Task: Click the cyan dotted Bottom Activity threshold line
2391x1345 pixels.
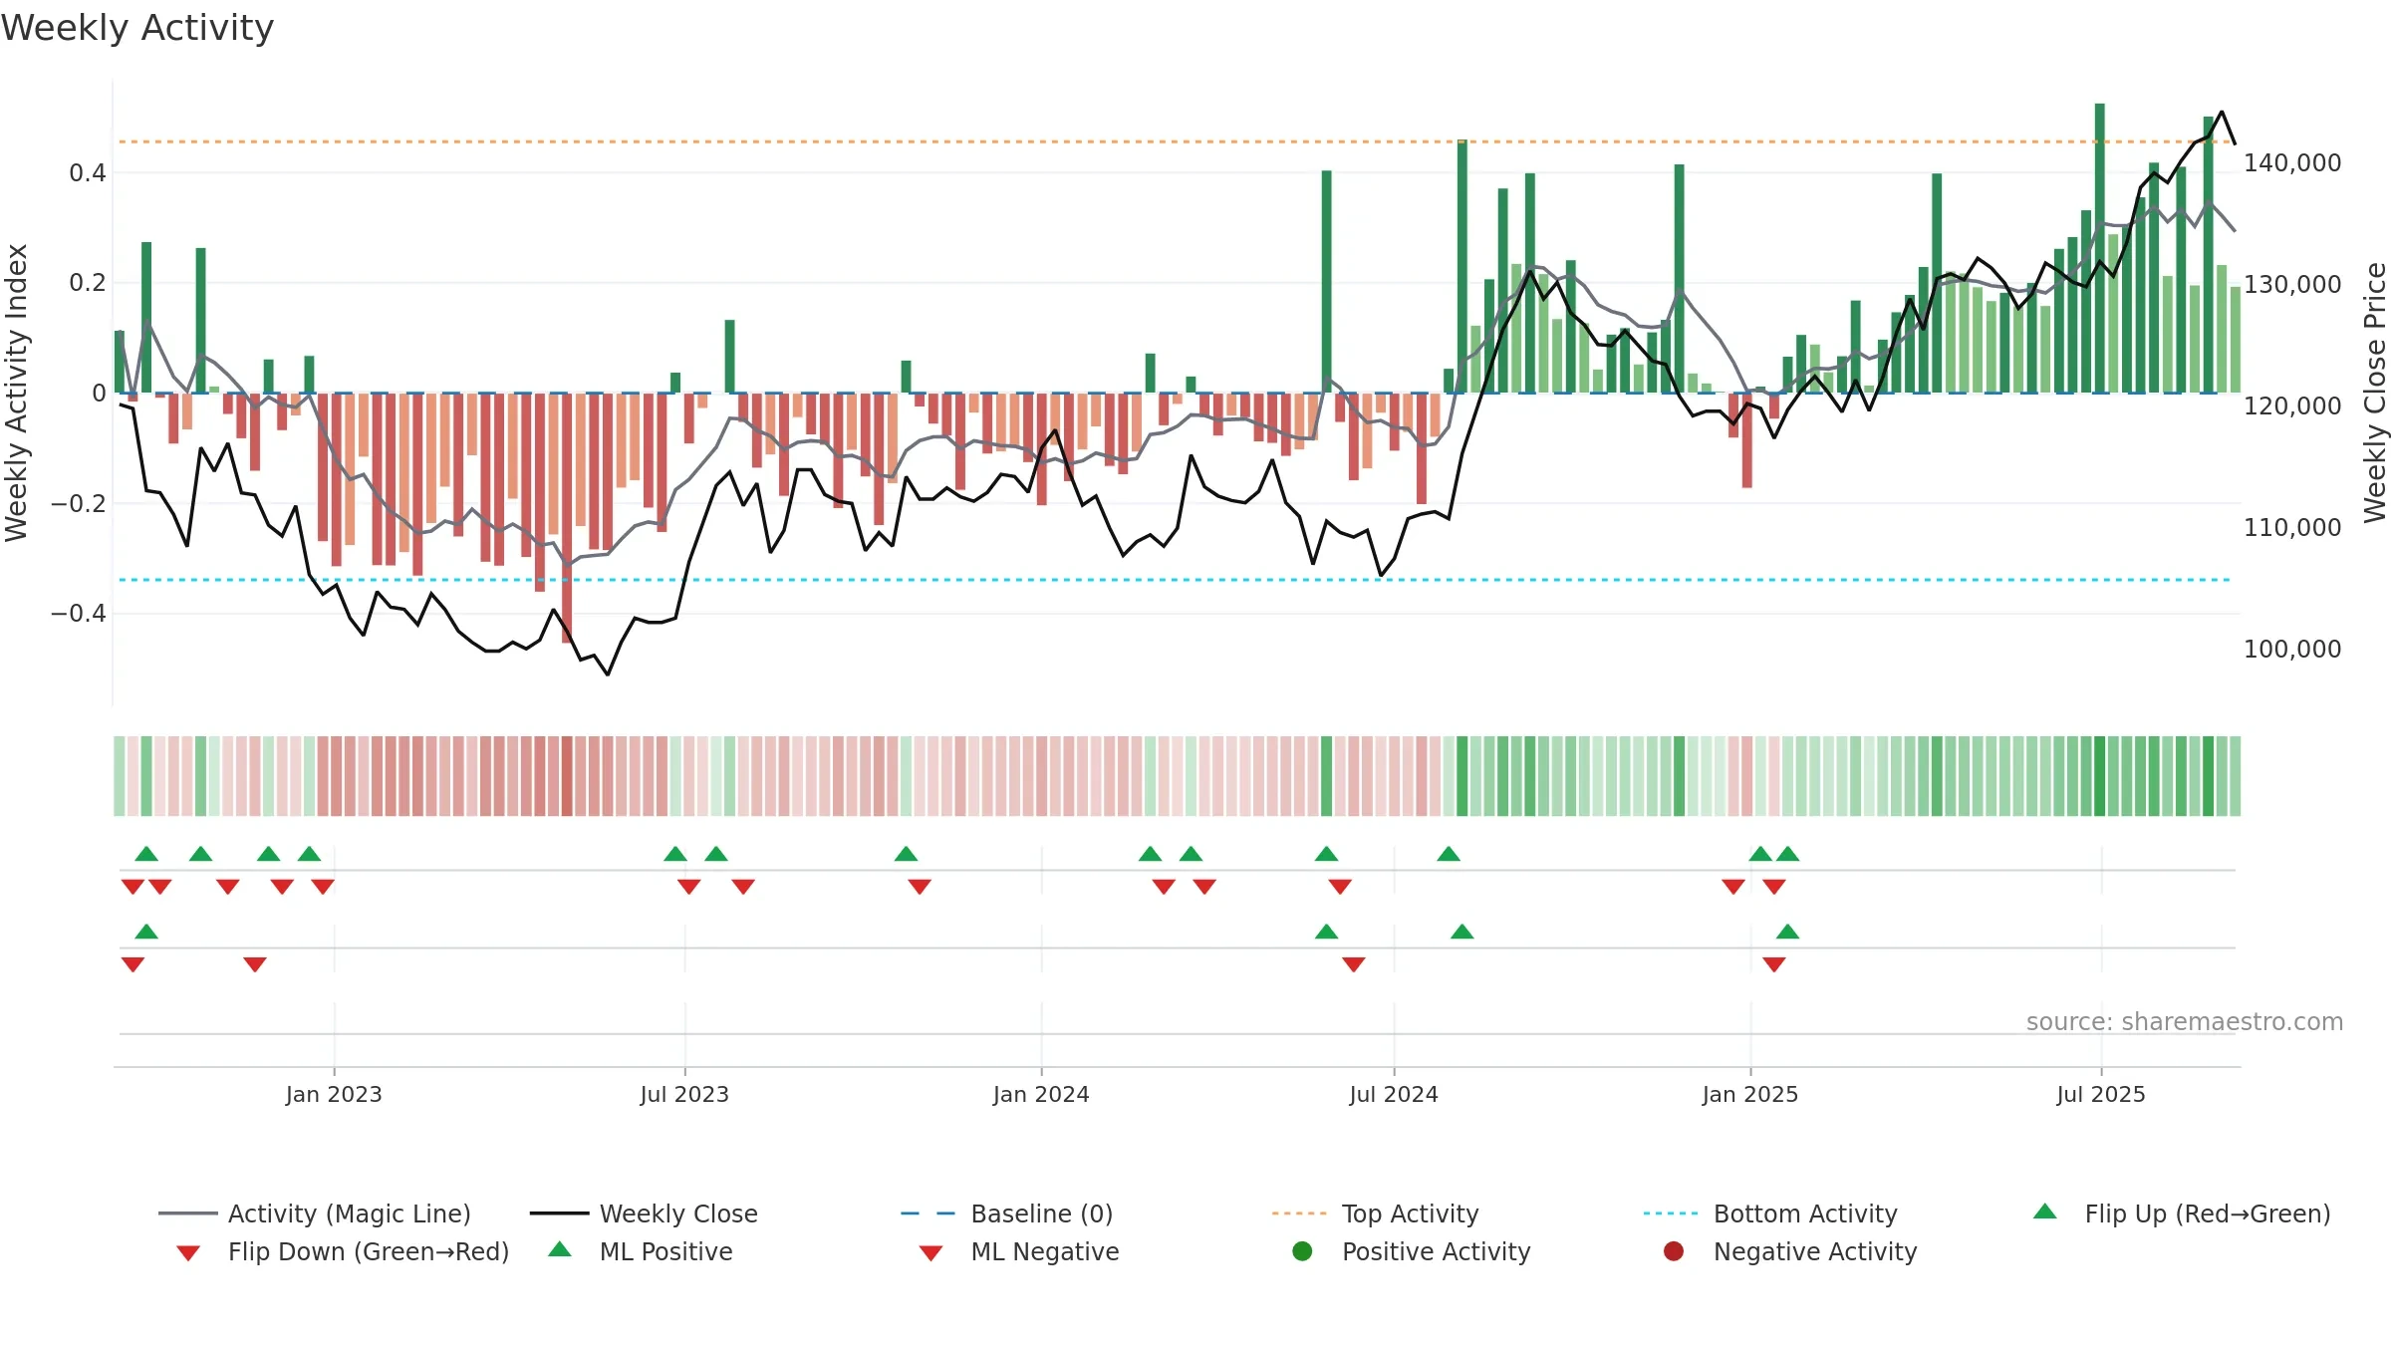Action: pos(1176,580)
